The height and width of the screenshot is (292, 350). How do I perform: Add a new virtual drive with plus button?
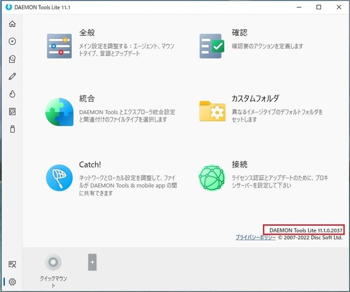point(92,262)
